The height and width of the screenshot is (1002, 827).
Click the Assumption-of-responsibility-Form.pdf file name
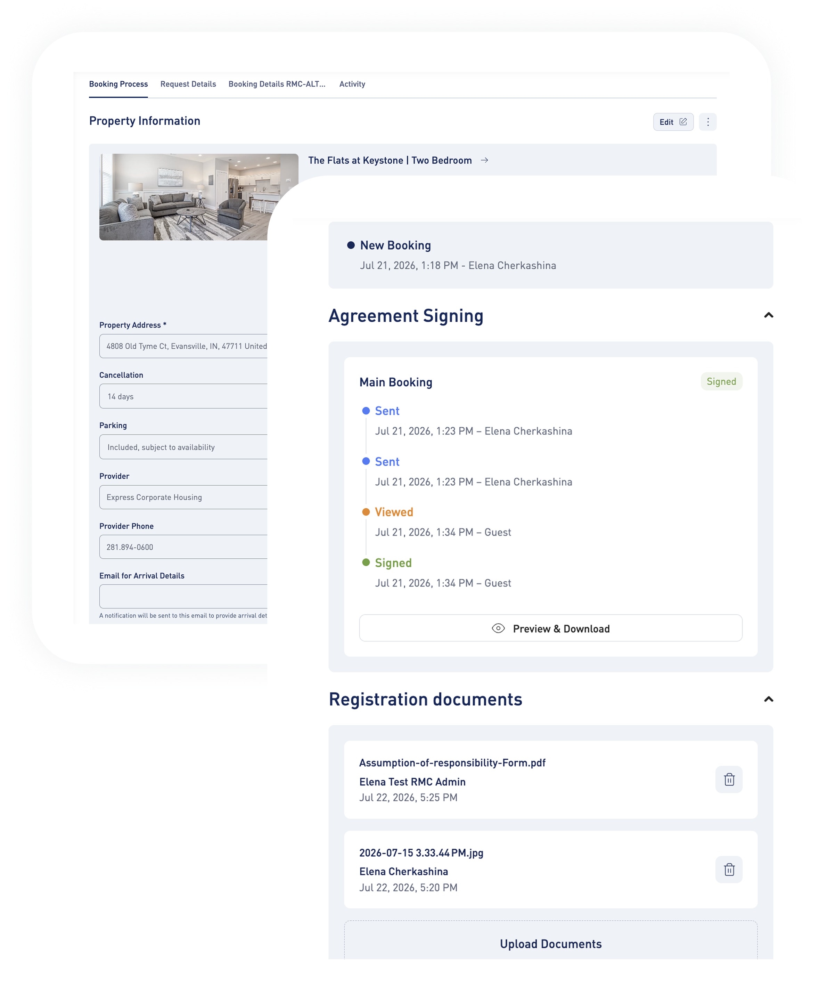pos(452,763)
